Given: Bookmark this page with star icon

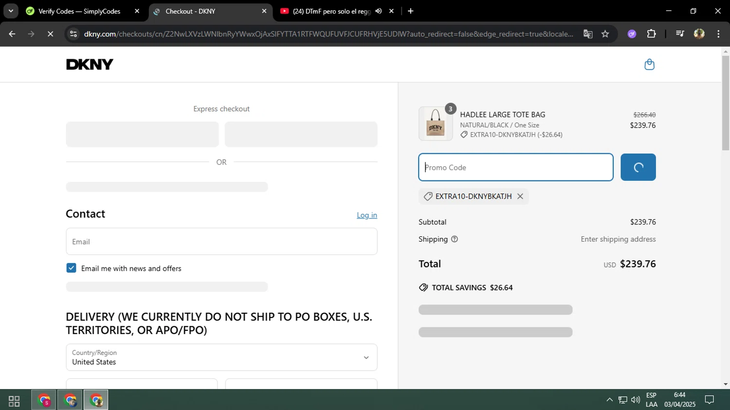Looking at the screenshot, I should click(605, 34).
